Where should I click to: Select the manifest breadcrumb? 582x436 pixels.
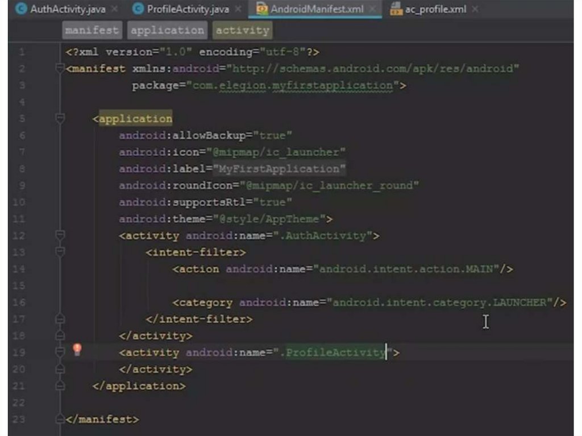point(92,30)
